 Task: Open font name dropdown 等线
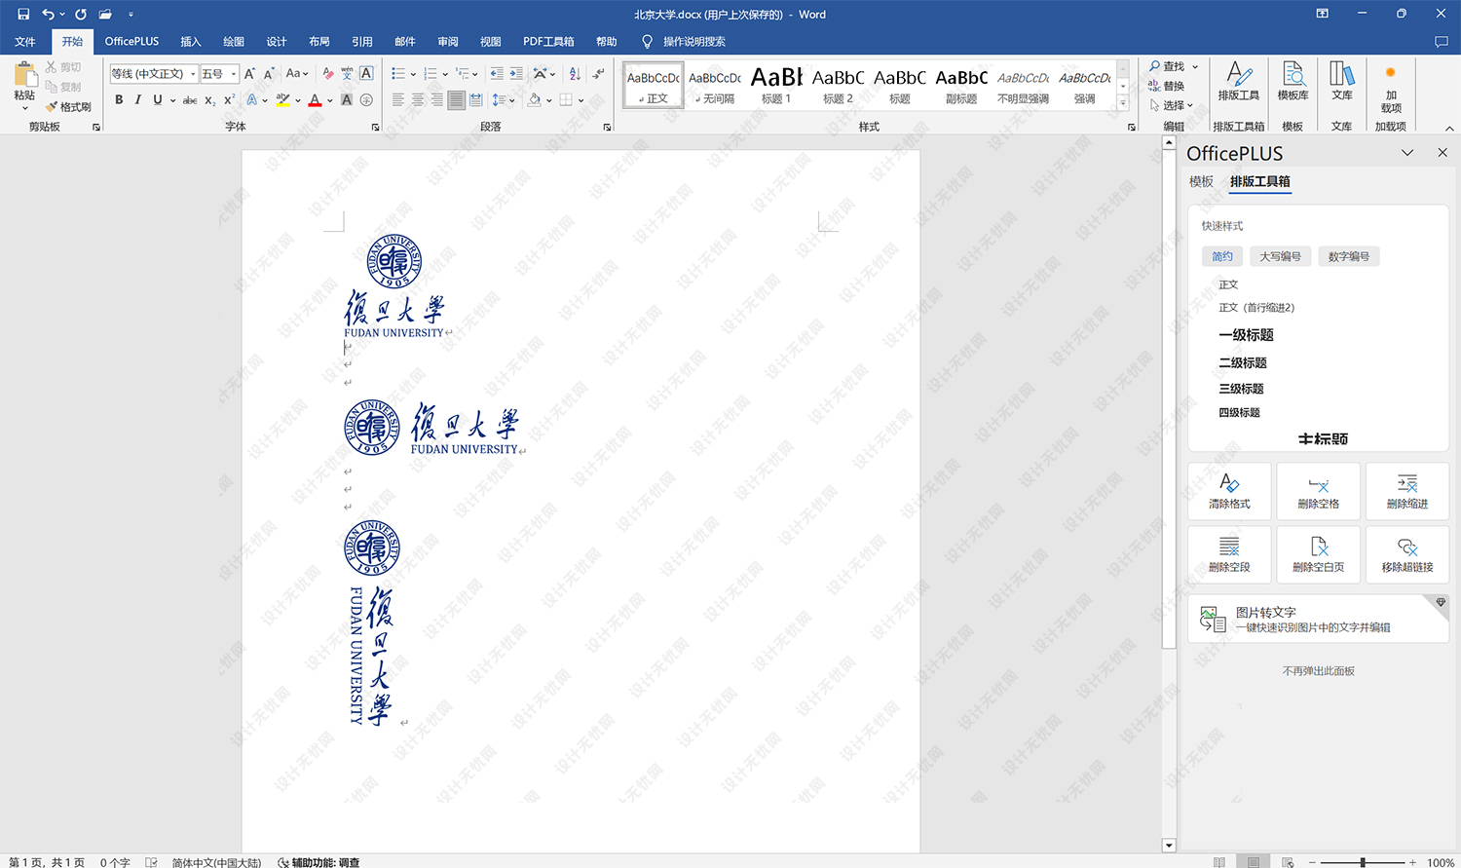tap(193, 74)
